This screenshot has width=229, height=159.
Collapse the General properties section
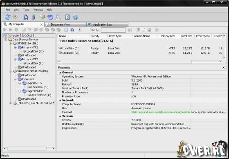60,73
